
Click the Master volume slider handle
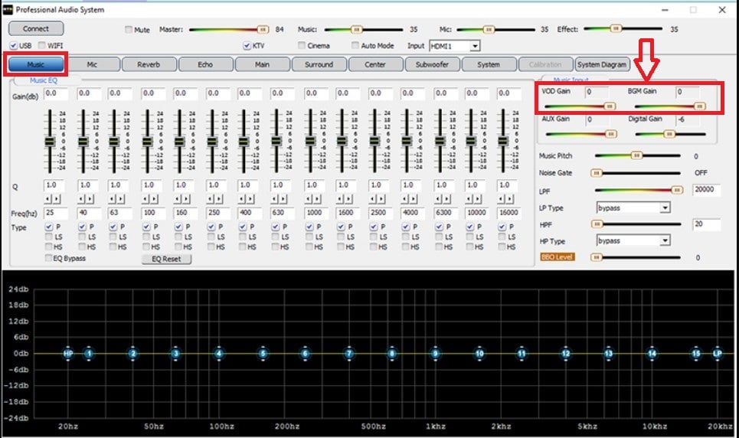(x=263, y=29)
